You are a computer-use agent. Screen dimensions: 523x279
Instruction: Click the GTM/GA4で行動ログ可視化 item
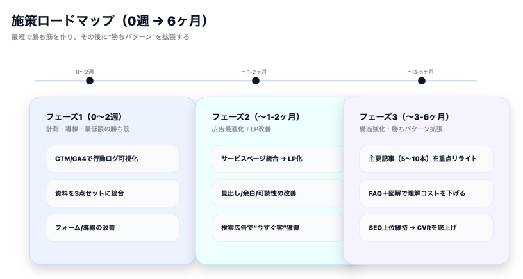coord(112,159)
